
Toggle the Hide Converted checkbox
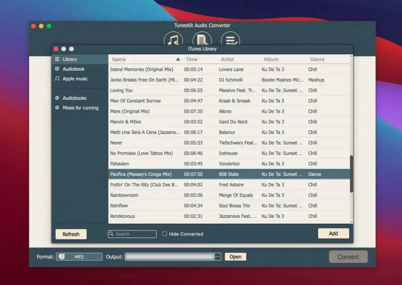(165, 234)
